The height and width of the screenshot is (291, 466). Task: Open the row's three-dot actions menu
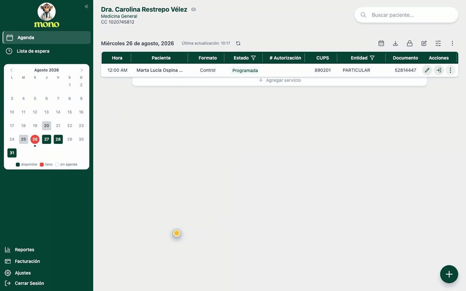pos(450,70)
